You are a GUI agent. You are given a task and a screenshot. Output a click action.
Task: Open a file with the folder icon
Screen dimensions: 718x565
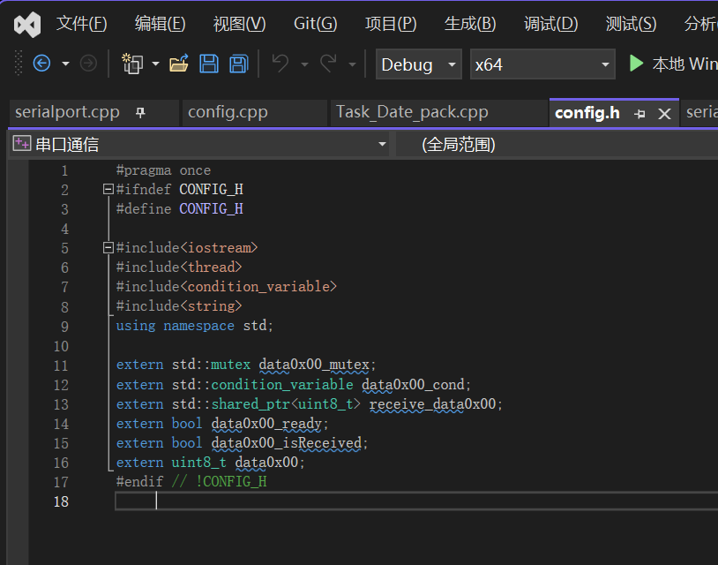179,64
